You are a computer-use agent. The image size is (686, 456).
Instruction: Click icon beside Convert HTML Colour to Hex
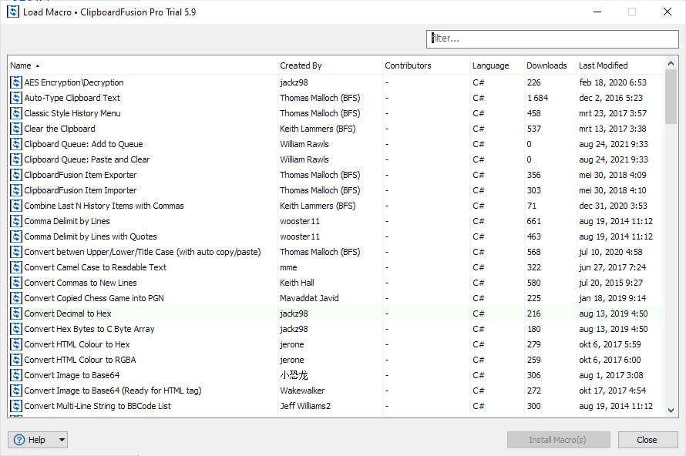(16, 344)
